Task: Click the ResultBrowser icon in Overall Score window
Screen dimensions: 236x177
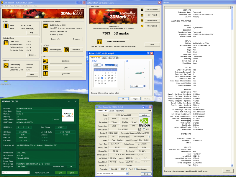Action: click(x=142, y=20)
